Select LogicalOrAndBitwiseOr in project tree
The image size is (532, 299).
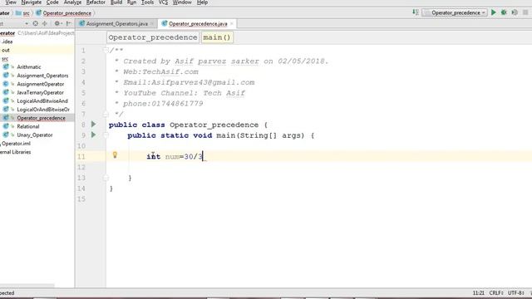(43, 110)
